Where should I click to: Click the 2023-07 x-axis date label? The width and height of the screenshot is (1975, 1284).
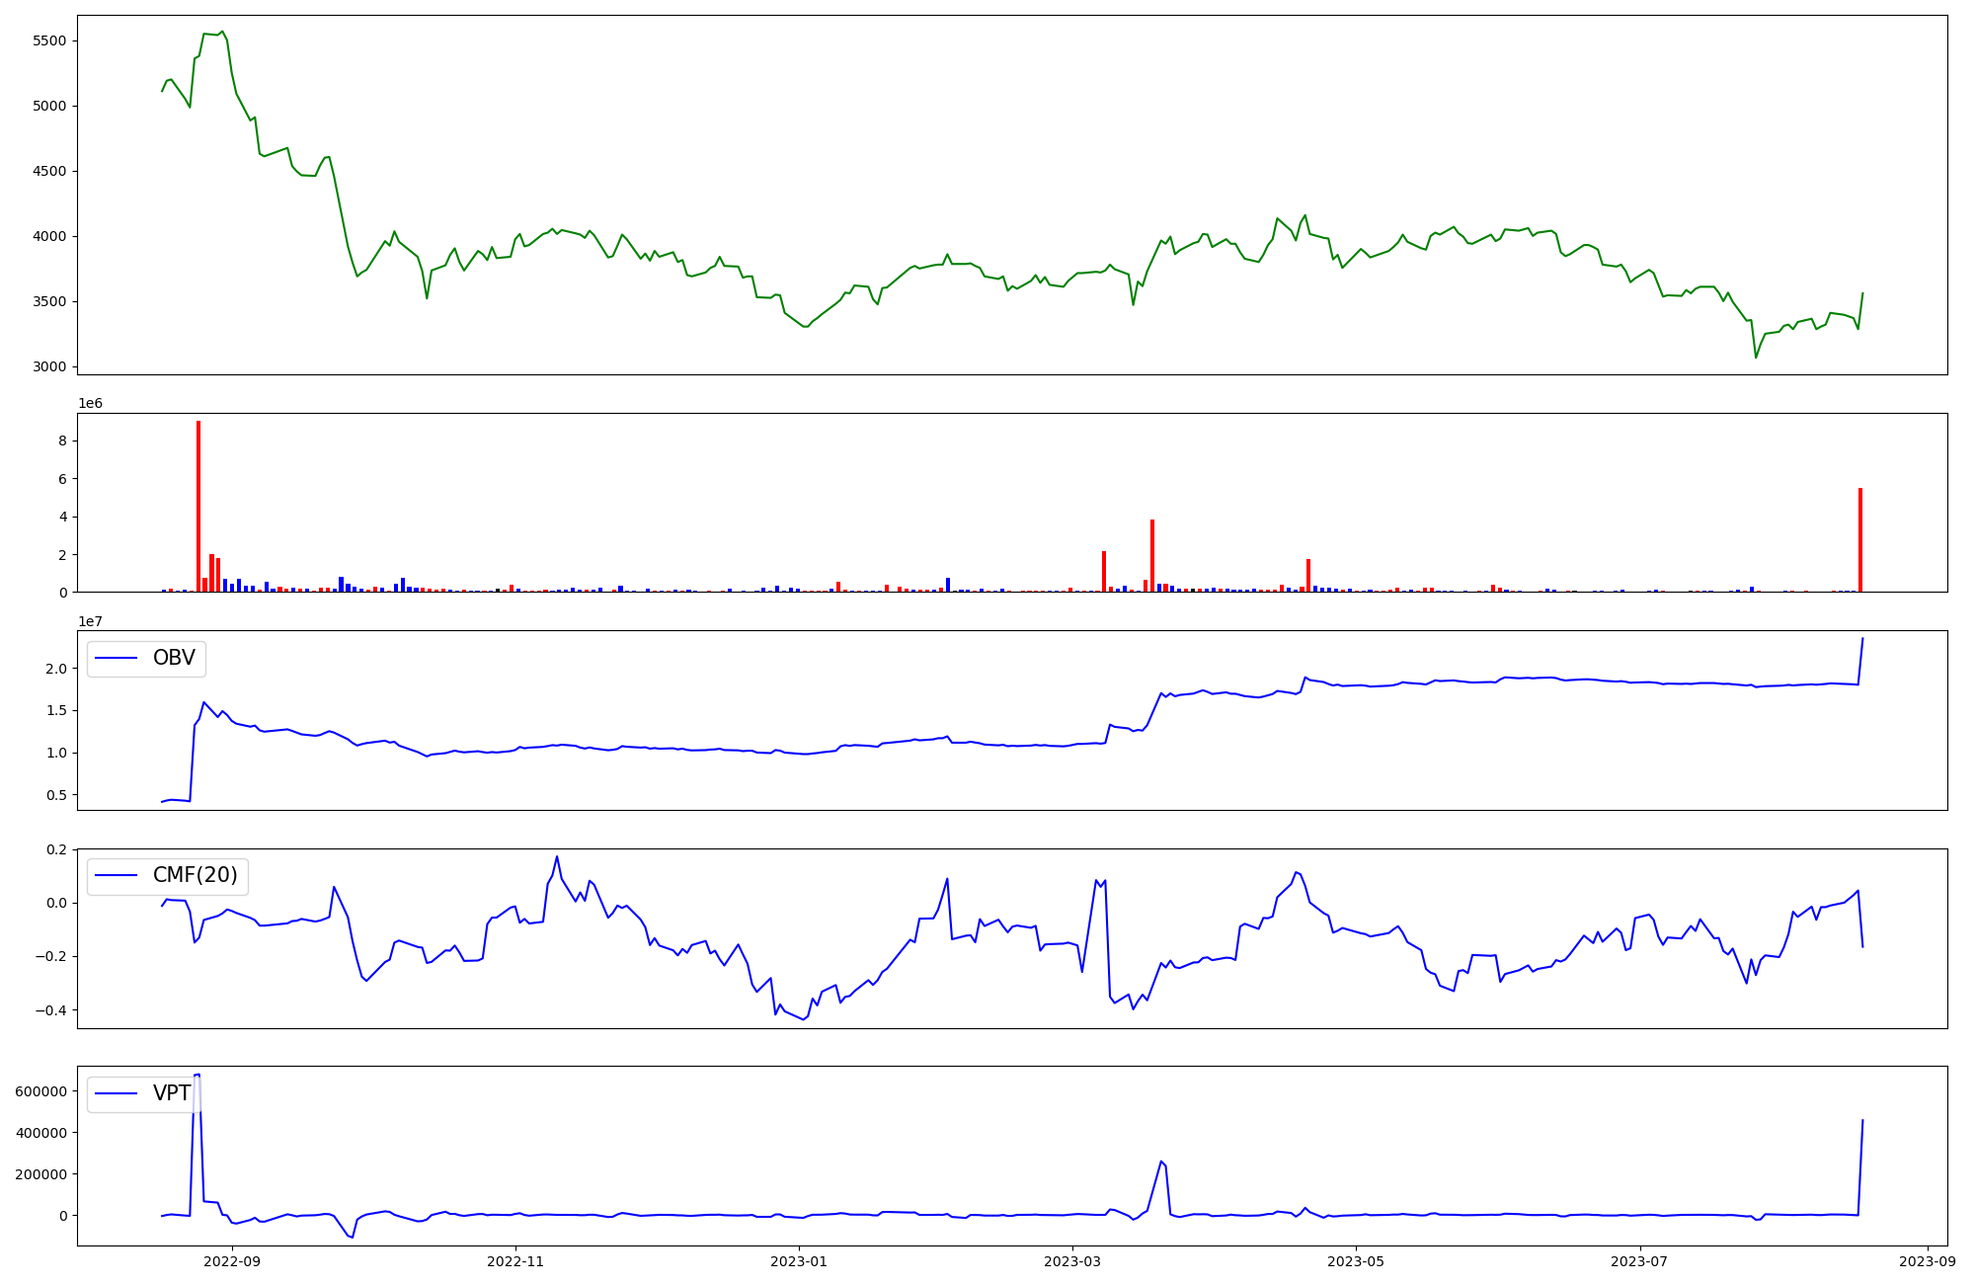[1639, 1261]
